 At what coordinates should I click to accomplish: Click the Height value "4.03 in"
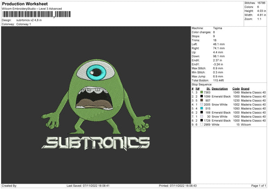click(x=261, y=11)
